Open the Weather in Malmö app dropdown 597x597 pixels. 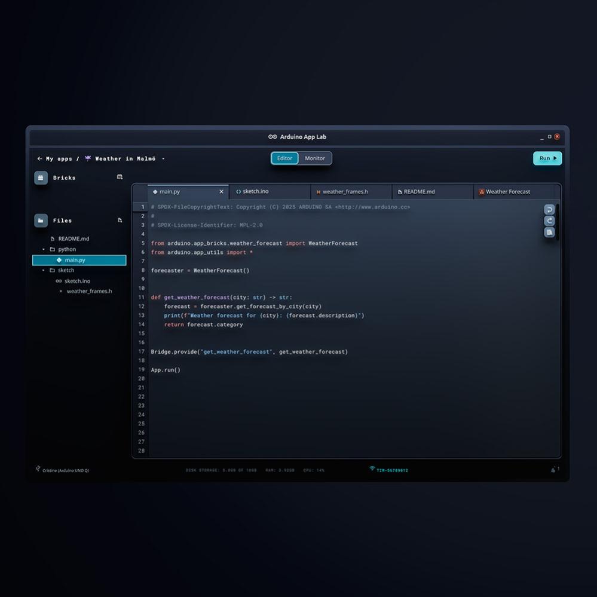(x=163, y=159)
